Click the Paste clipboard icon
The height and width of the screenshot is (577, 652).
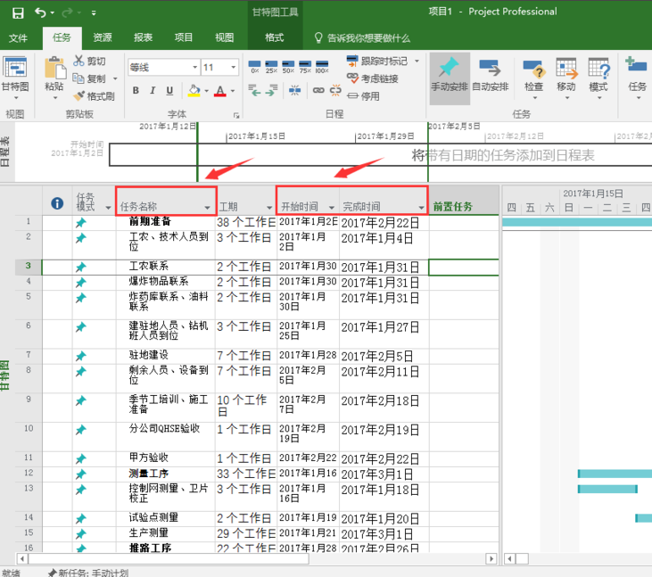click(54, 72)
